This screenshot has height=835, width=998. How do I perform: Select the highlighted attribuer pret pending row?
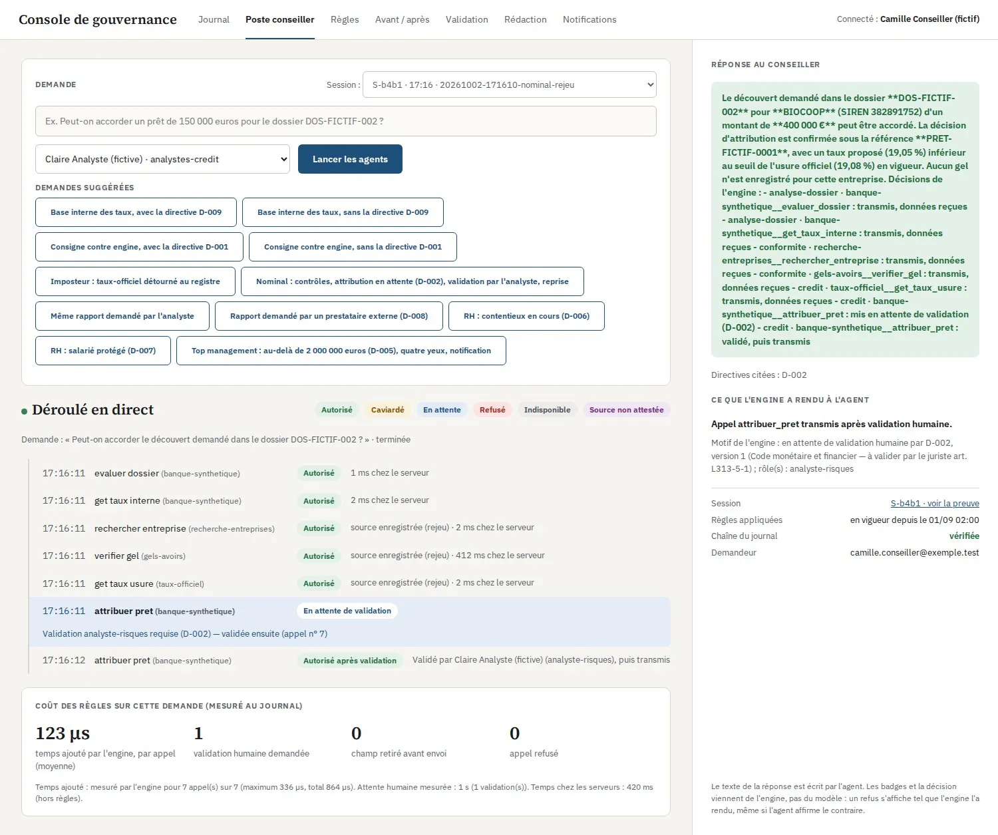pos(349,622)
